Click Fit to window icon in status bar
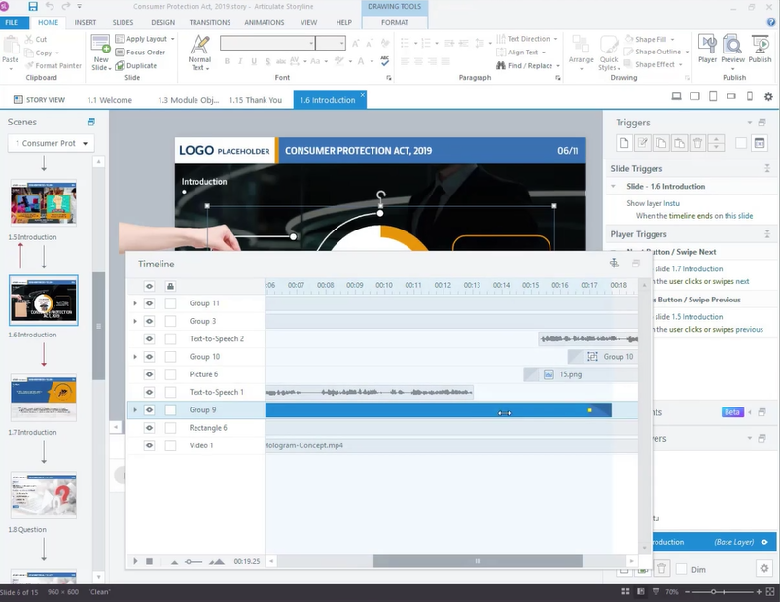780x602 pixels. pos(770,592)
